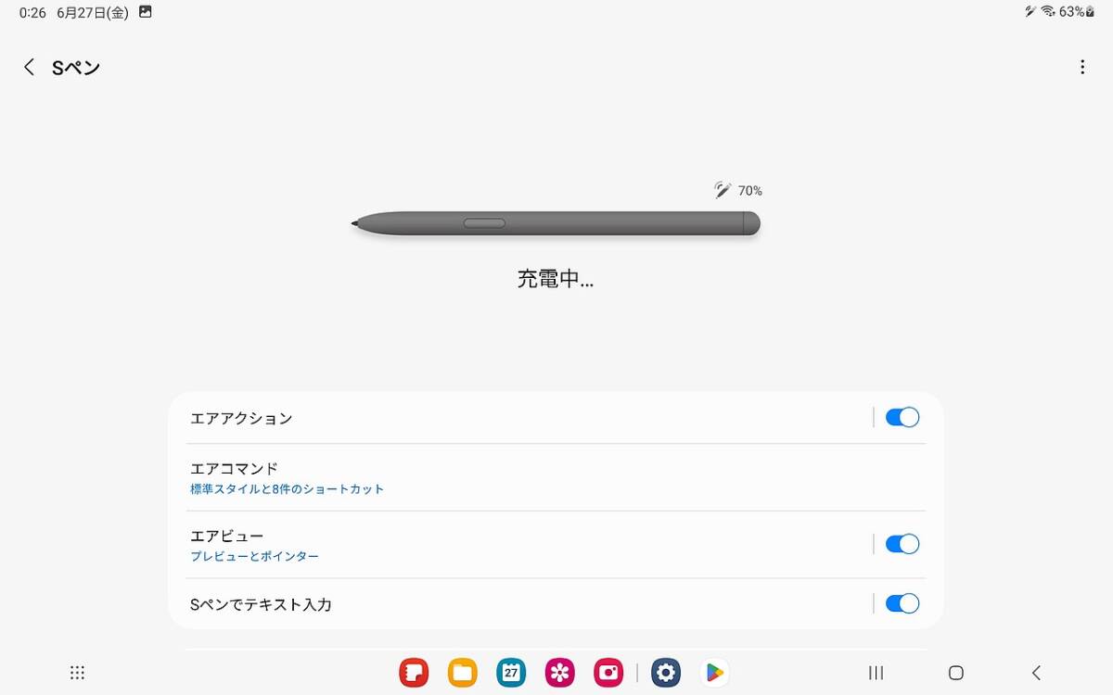Launch the red notes app in taskbar
This screenshot has height=695, width=1113.
[414, 673]
